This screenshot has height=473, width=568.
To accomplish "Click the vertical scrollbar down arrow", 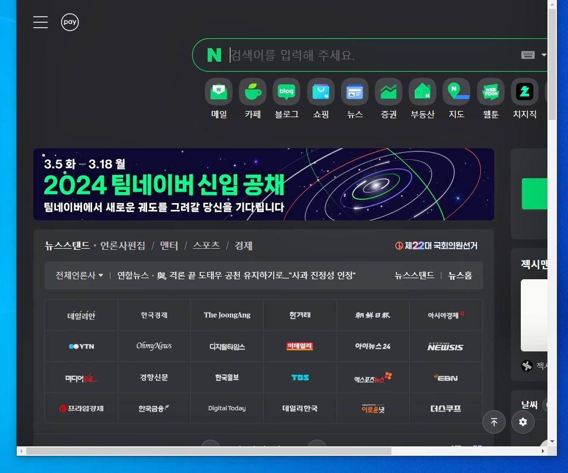I will click(552, 441).
